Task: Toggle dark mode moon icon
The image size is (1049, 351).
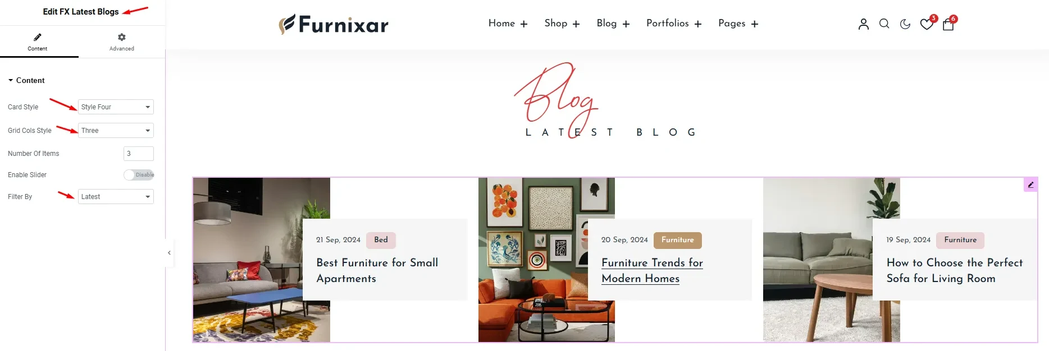Action: [905, 24]
